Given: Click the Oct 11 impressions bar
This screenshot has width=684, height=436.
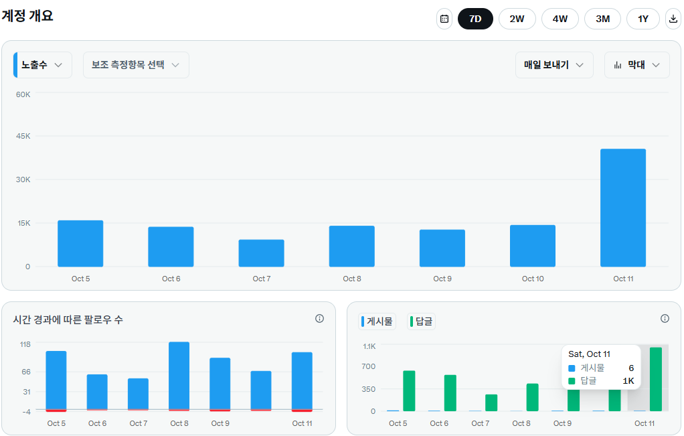Looking at the screenshot, I should [623, 208].
